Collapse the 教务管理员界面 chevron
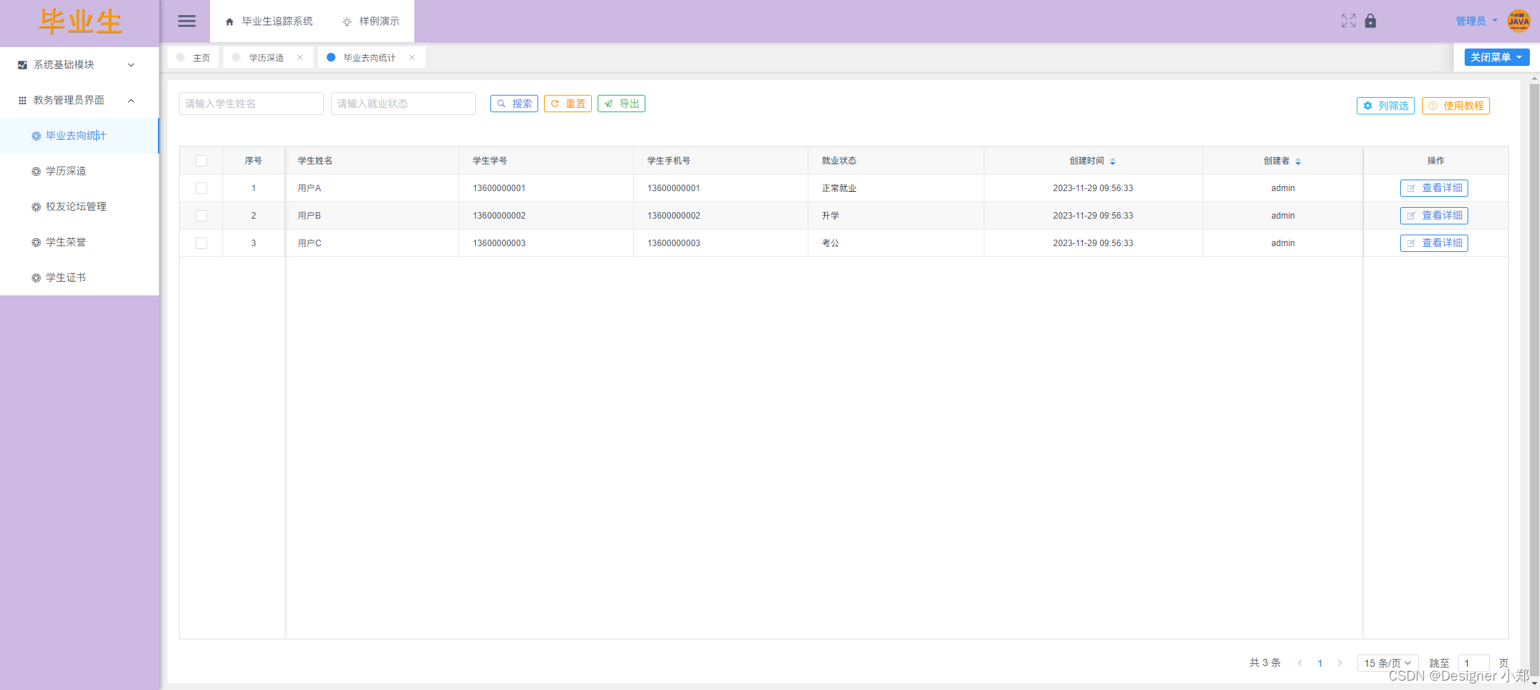 [131, 101]
